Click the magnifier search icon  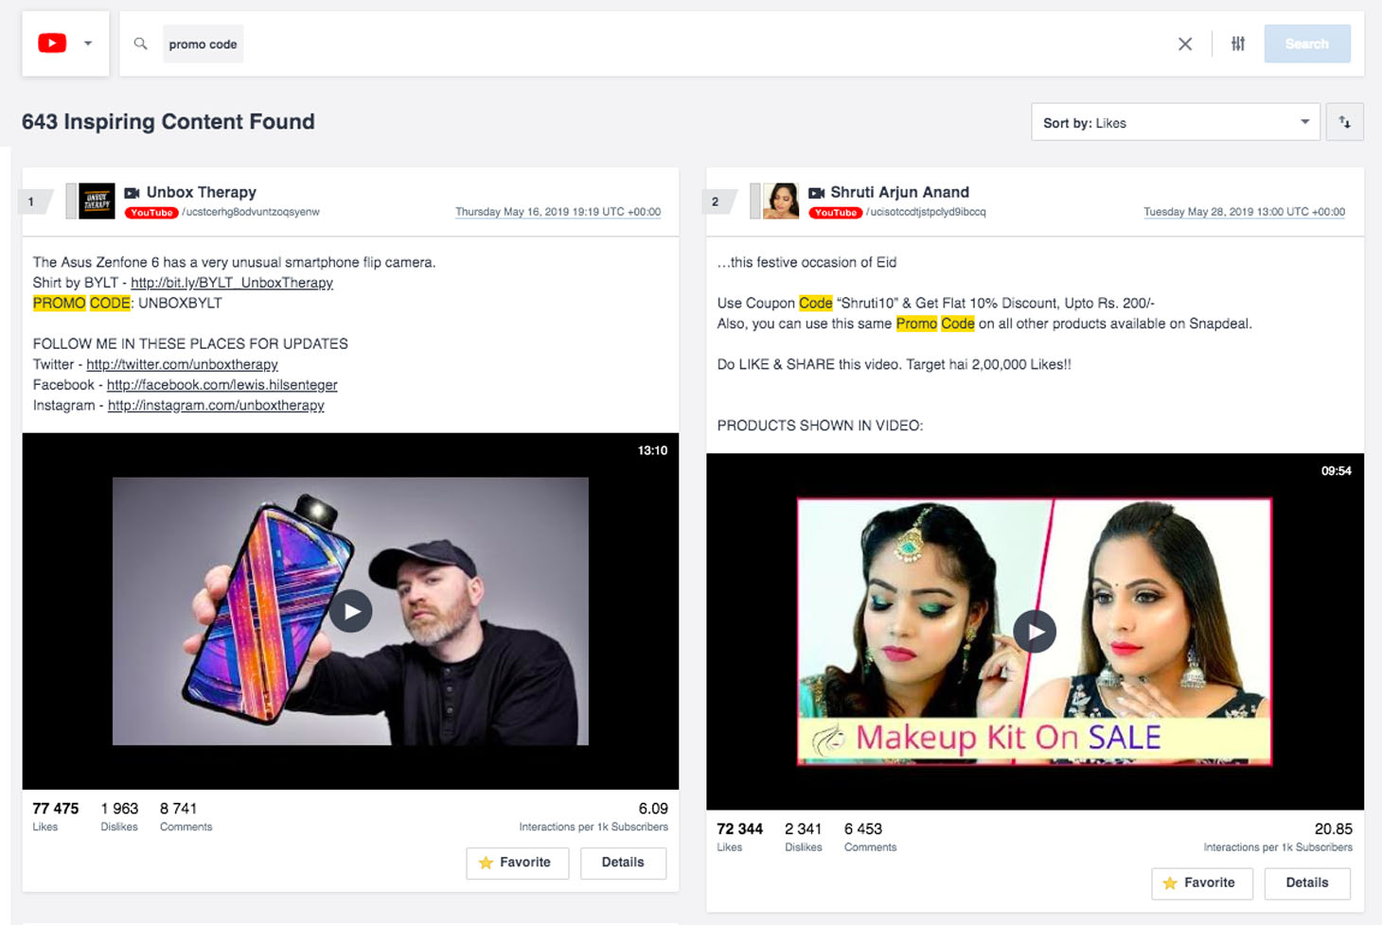pyautogui.click(x=140, y=44)
